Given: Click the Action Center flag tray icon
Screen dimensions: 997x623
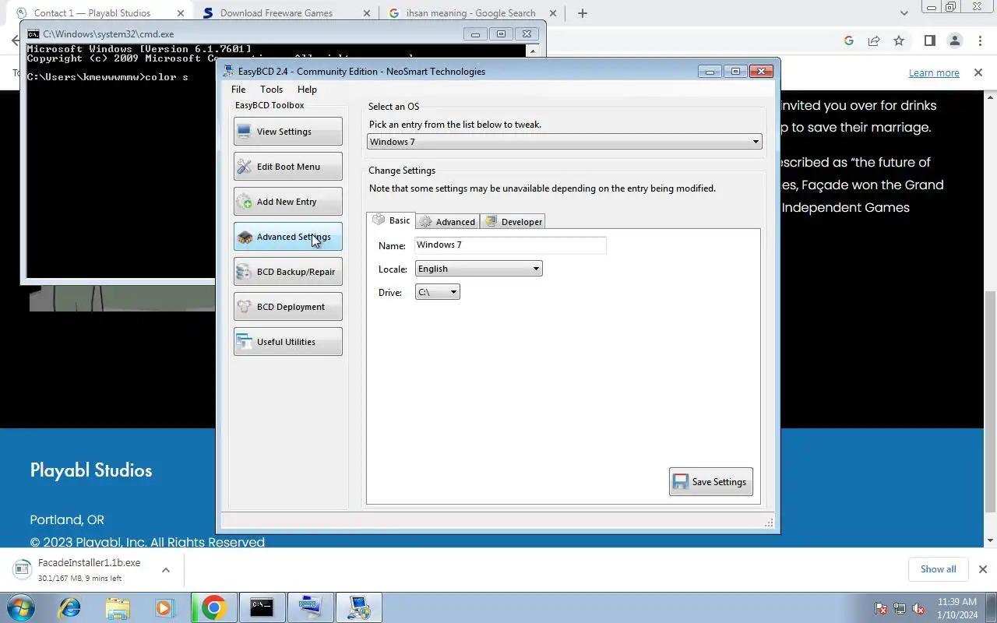Looking at the screenshot, I should click(882, 608).
